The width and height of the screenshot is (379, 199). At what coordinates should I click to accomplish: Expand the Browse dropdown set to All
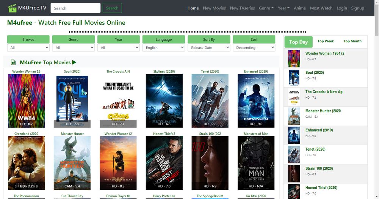pyautogui.click(x=28, y=48)
